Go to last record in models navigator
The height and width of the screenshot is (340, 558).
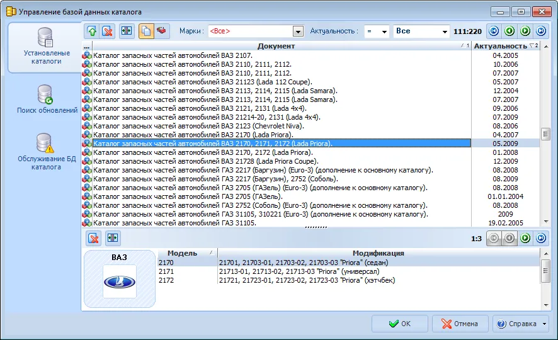coord(541,238)
